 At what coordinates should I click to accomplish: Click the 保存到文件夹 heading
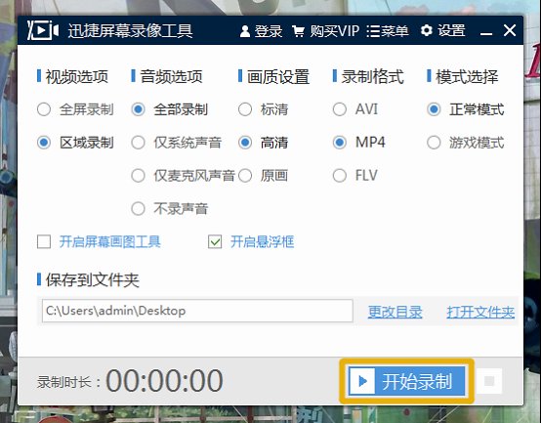pyautogui.click(x=93, y=279)
